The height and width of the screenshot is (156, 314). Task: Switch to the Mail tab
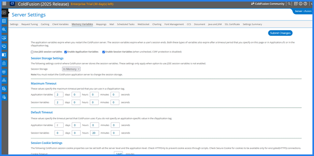pos(112,24)
